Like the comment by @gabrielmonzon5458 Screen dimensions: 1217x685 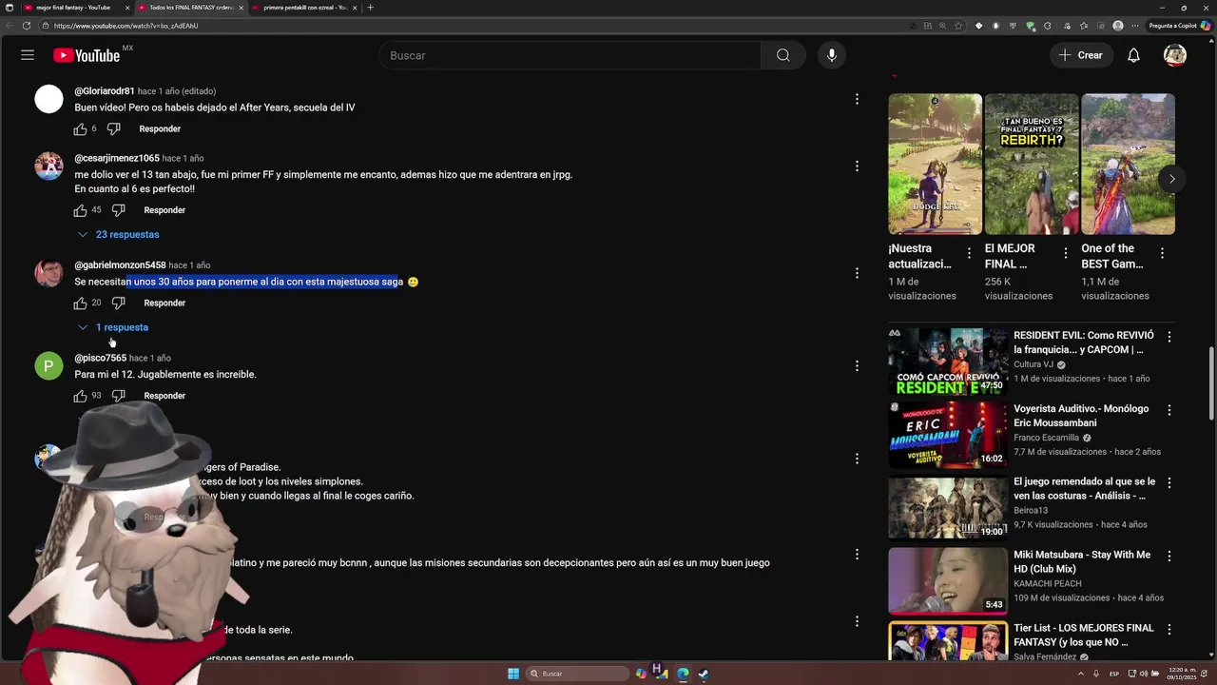click(81, 303)
